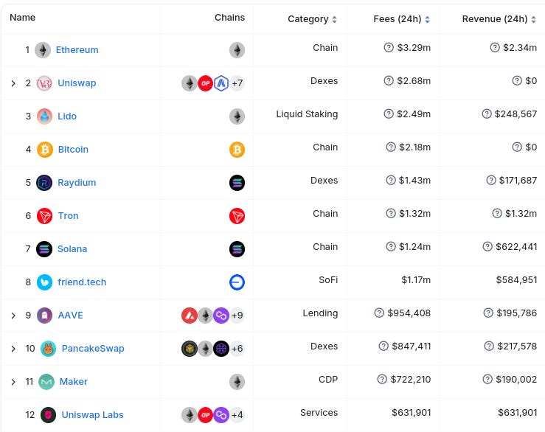Image resolution: width=545 pixels, height=432 pixels.
Task: Click the SoFi category cell
Action: [x=328, y=280]
